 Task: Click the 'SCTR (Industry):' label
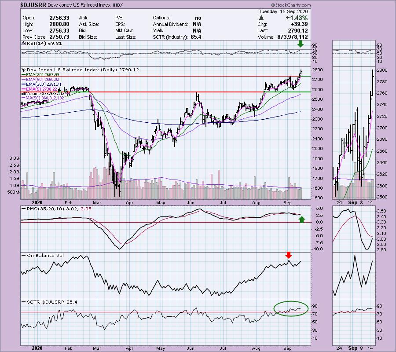tap(170, 37)
